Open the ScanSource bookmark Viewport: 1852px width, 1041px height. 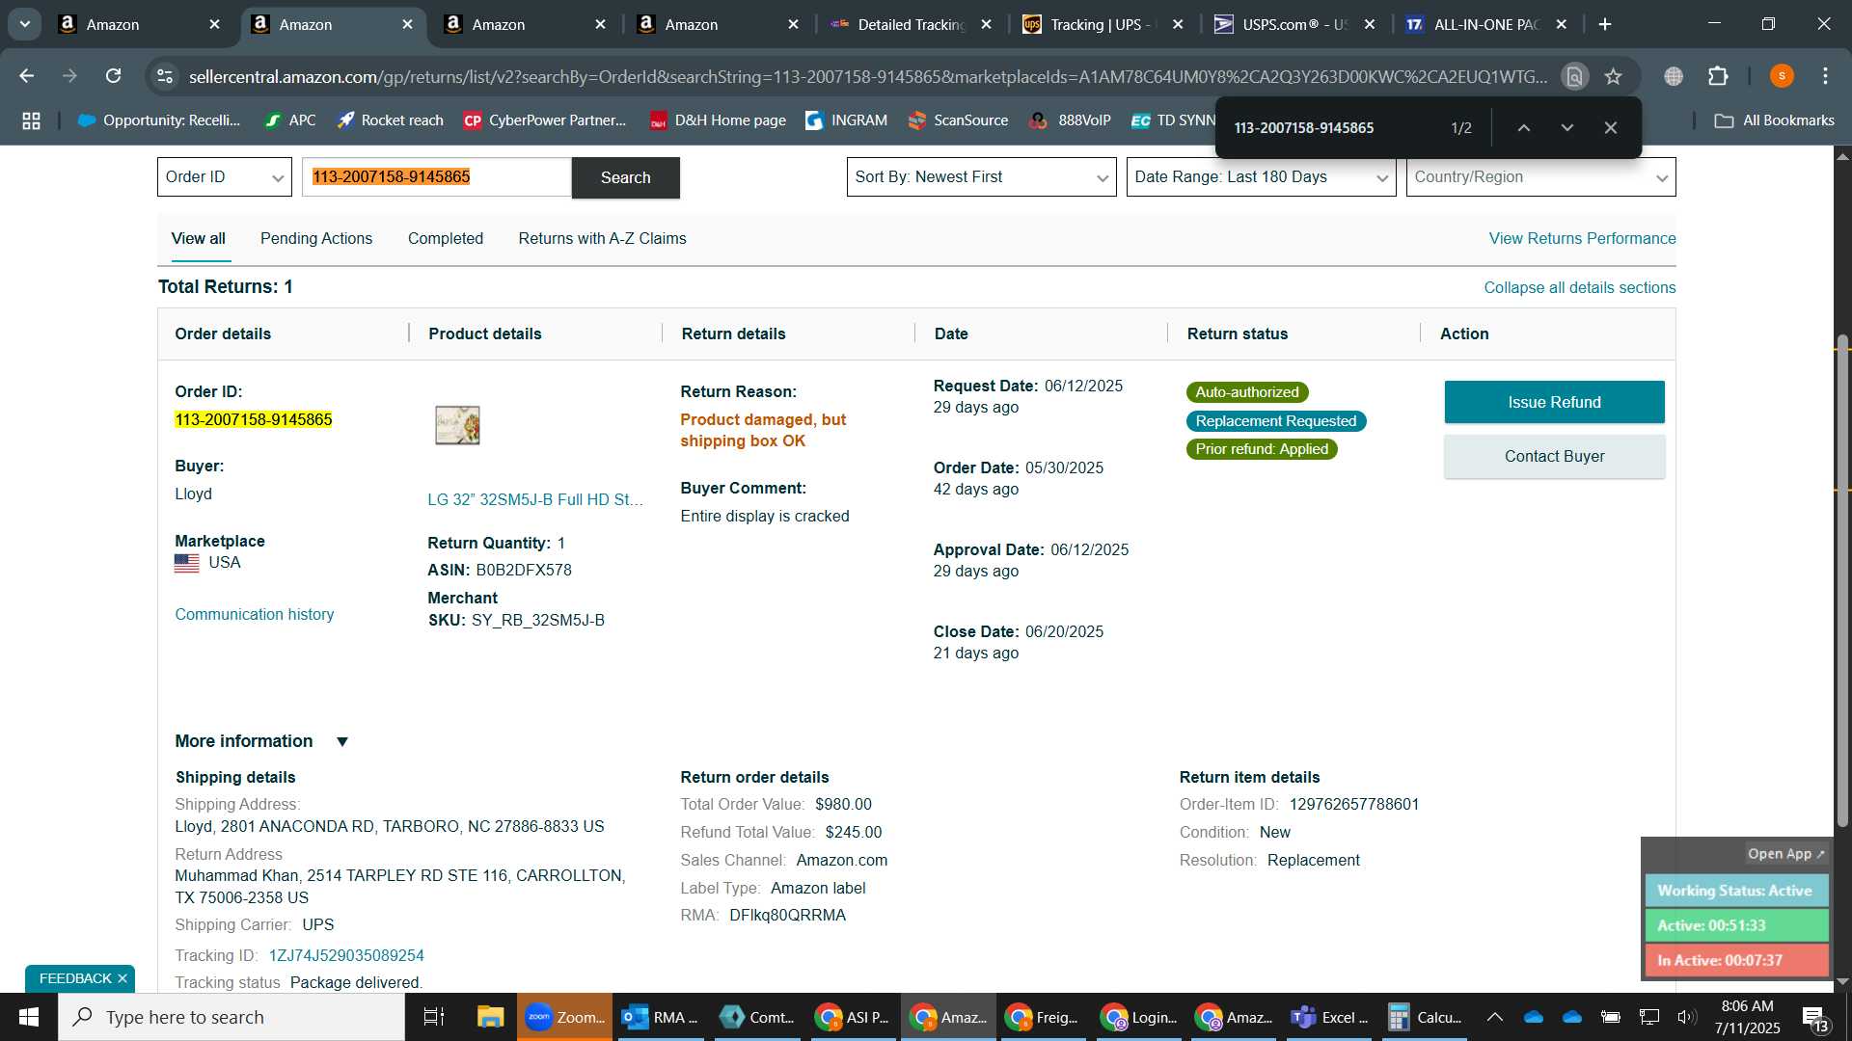coord(958,120)
